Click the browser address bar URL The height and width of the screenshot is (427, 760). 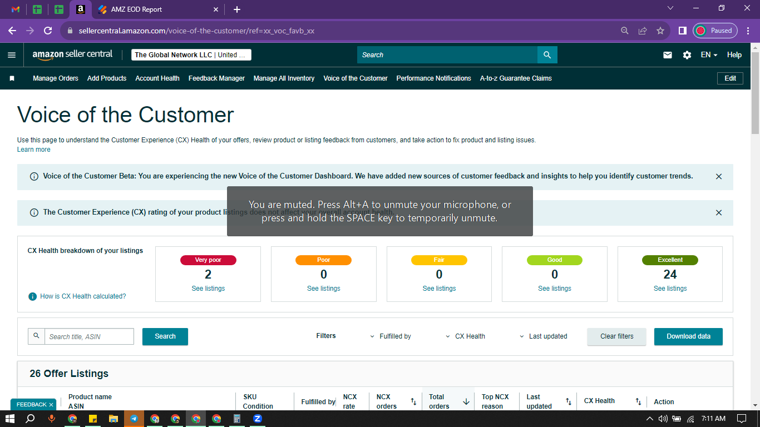[x=196, y=31]
